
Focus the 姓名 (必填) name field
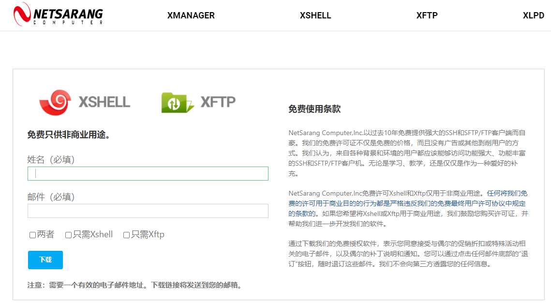click(148, 173)
